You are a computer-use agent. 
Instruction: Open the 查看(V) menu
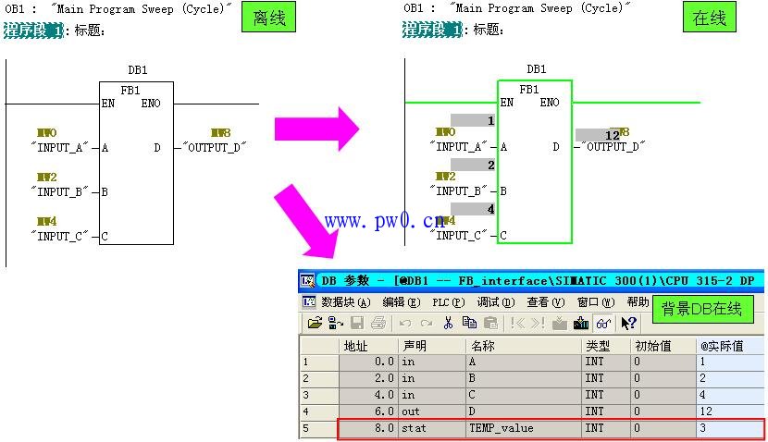(545, 302)
